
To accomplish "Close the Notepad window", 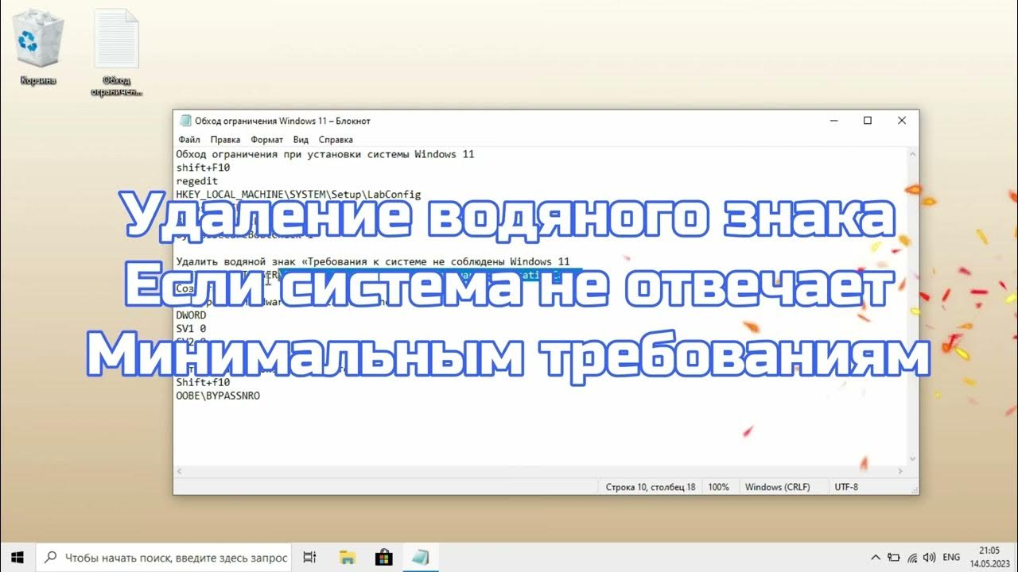I will click(902, 121).
